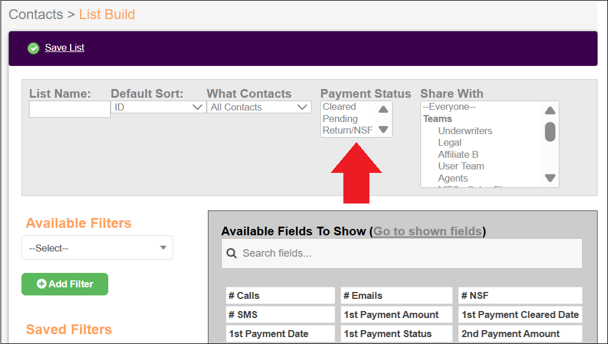
Task: Choose the # SMS field
Action: 280,315
